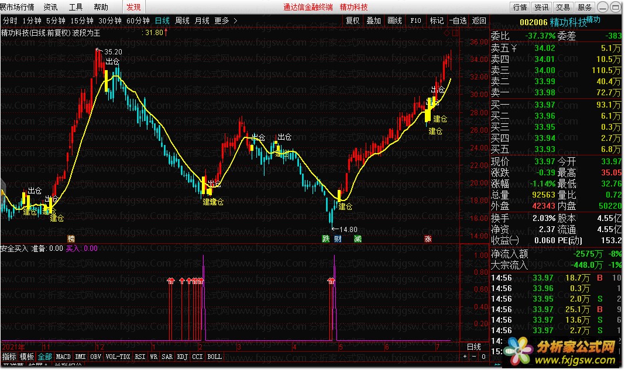The image size is (625, 370).
Task: Expand 更多 period options
Action: tap(225, 20)
